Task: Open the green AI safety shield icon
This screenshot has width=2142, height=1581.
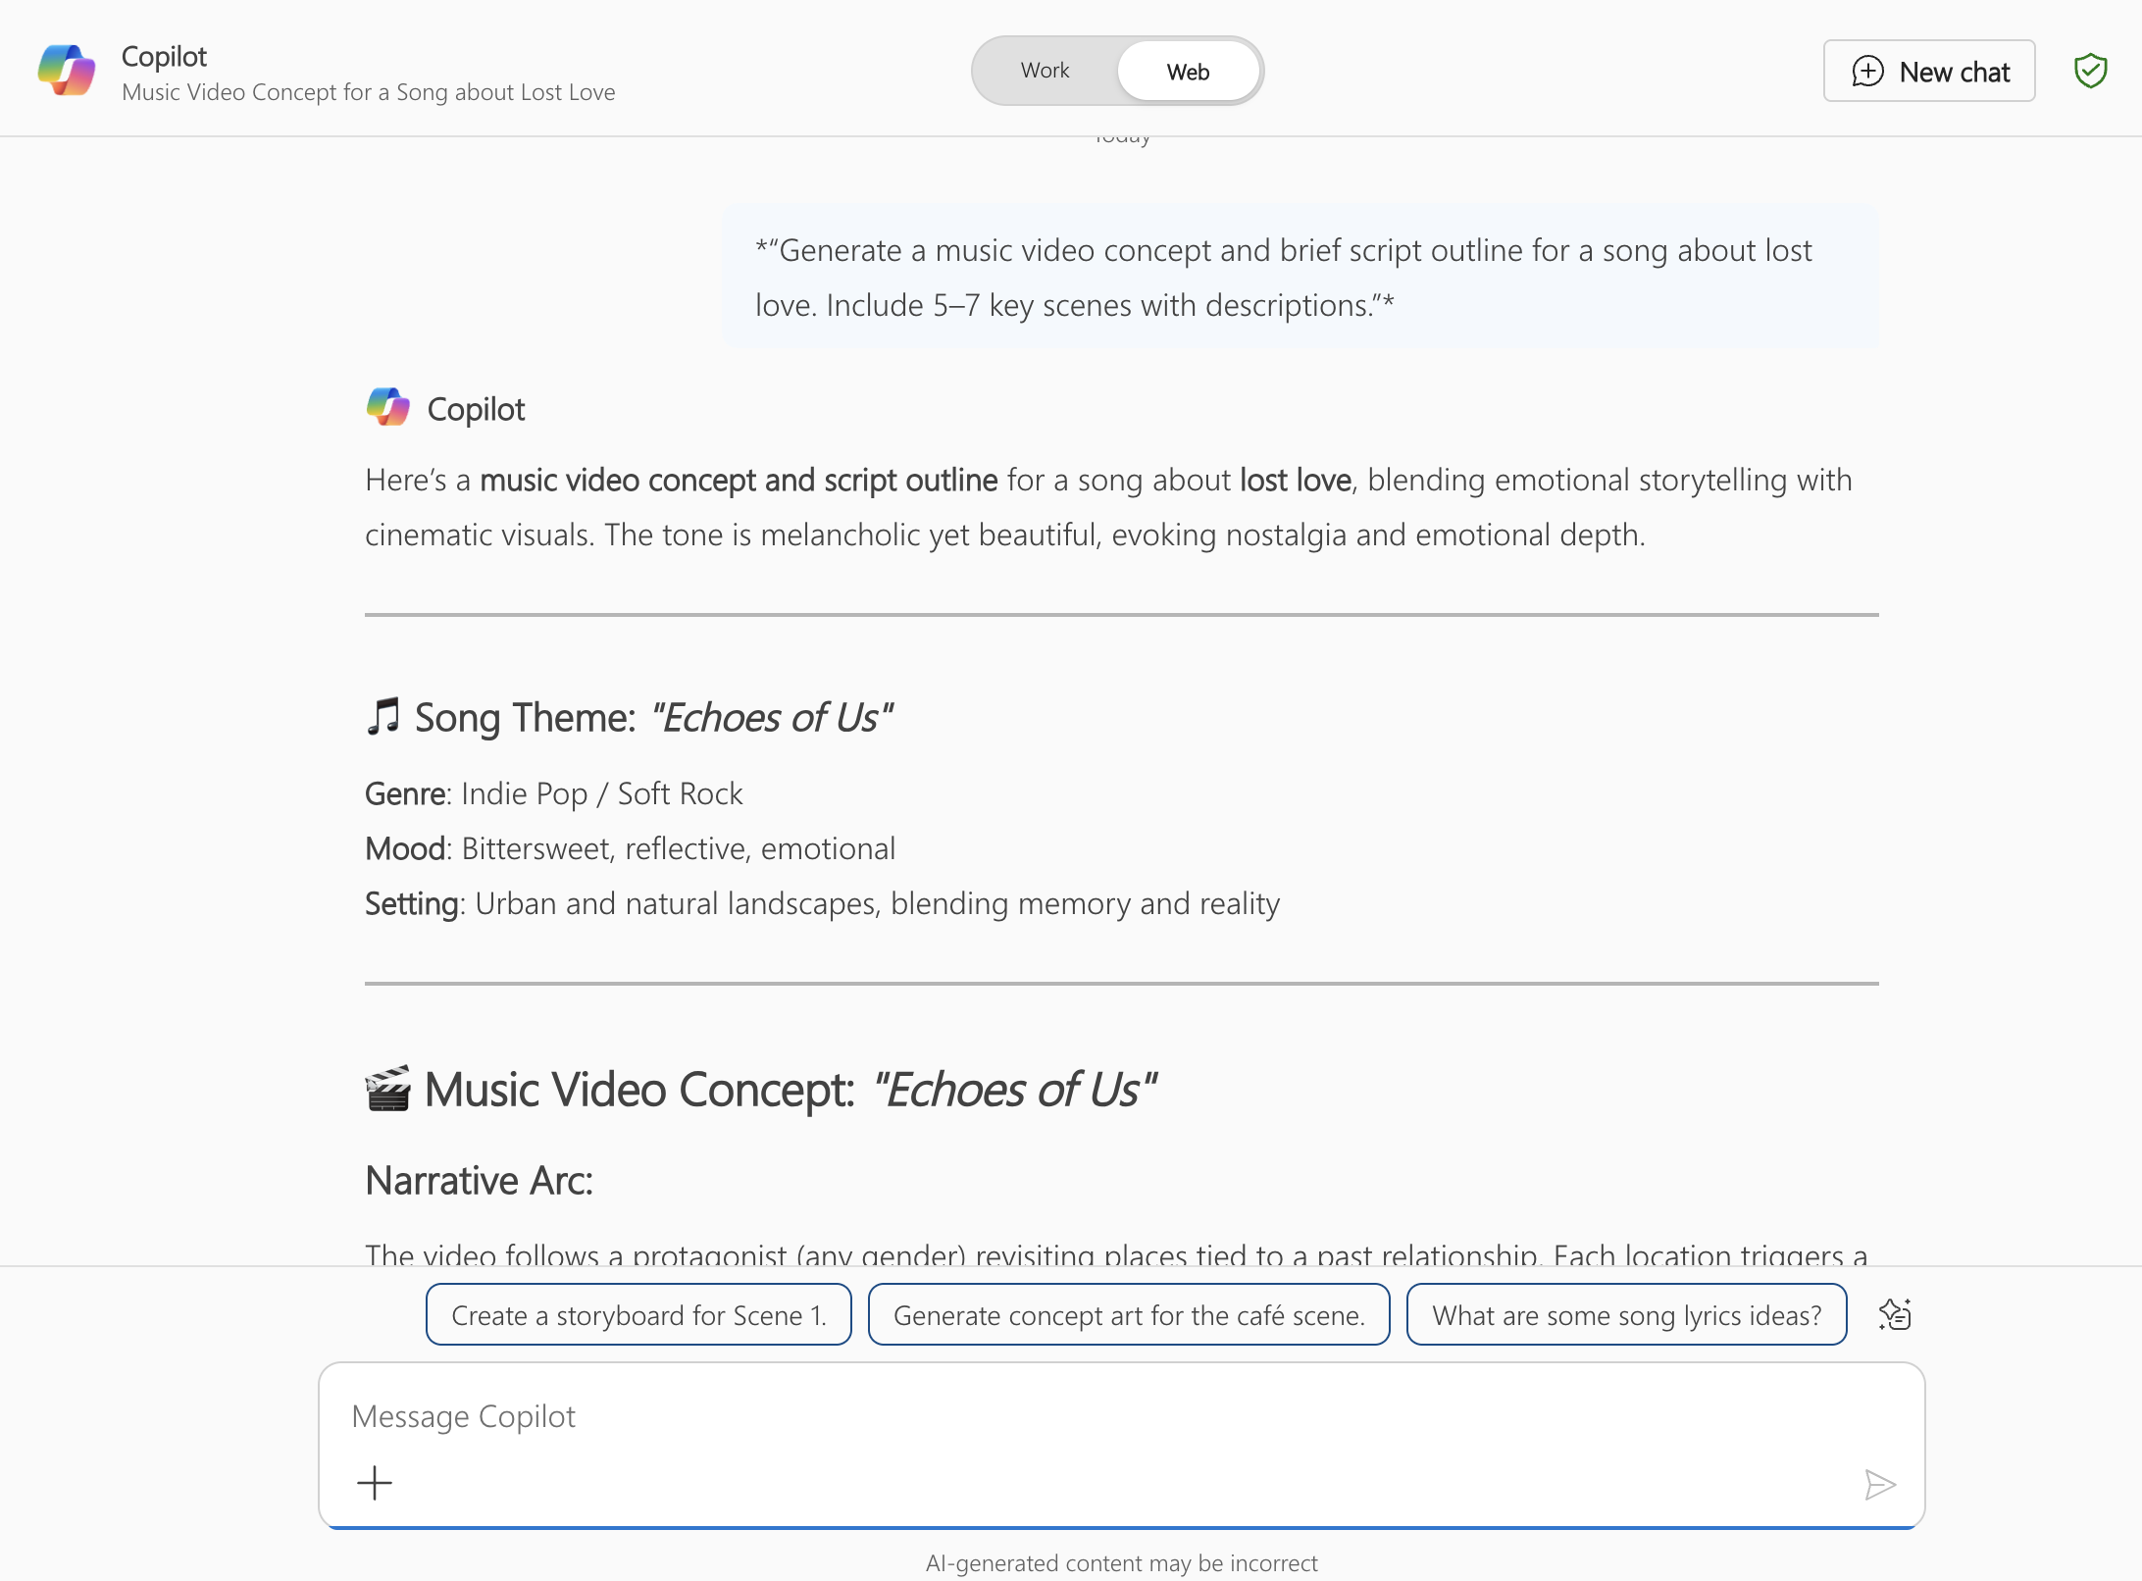Action: click(x=2091, y=70)
